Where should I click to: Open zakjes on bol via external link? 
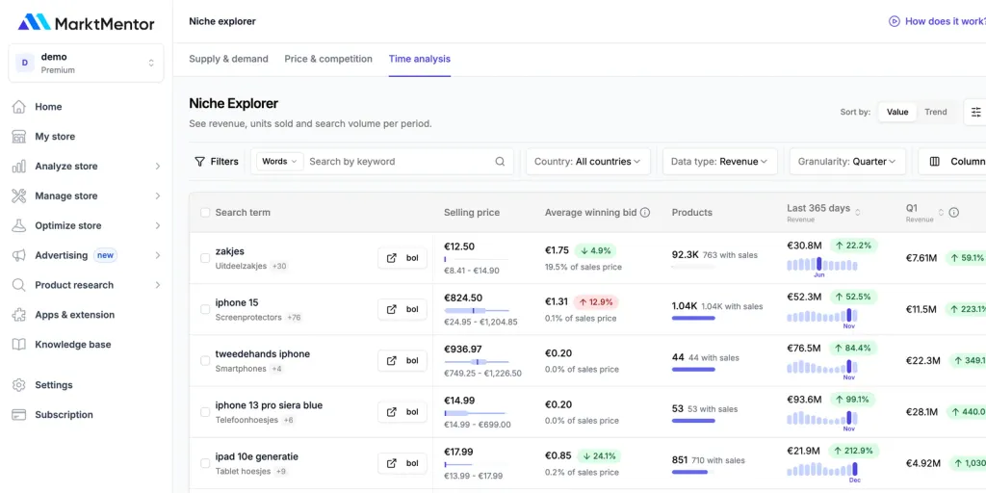[x=402, y=258]
